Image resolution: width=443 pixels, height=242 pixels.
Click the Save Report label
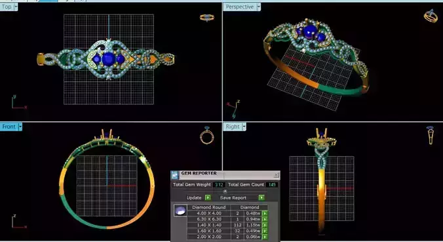233,197
